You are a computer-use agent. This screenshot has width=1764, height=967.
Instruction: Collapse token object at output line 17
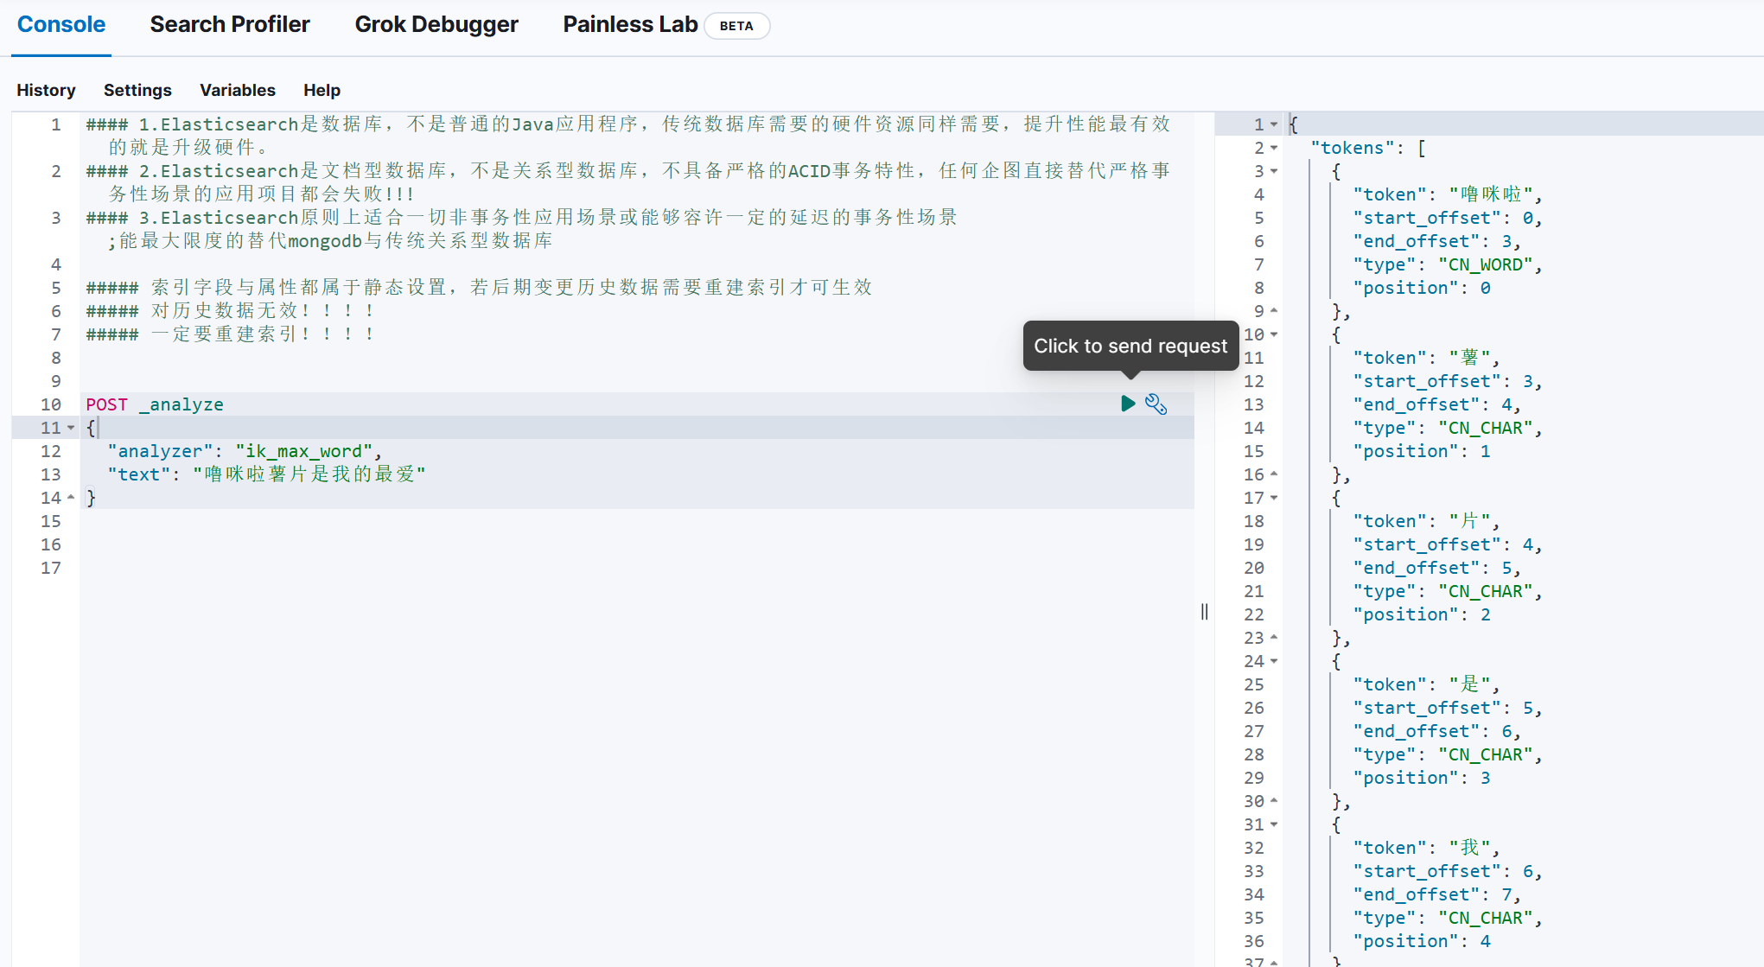[1274, 498]
